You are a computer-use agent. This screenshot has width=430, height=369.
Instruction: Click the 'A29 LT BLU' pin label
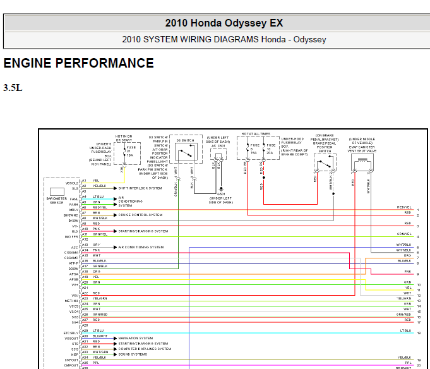click(93, 330)
